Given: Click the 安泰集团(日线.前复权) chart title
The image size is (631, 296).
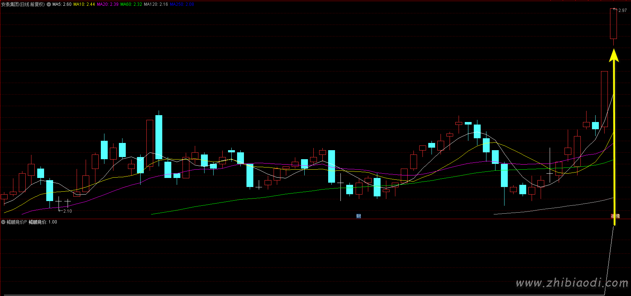Looking at the screenshot, I should [x=23, y=4].
